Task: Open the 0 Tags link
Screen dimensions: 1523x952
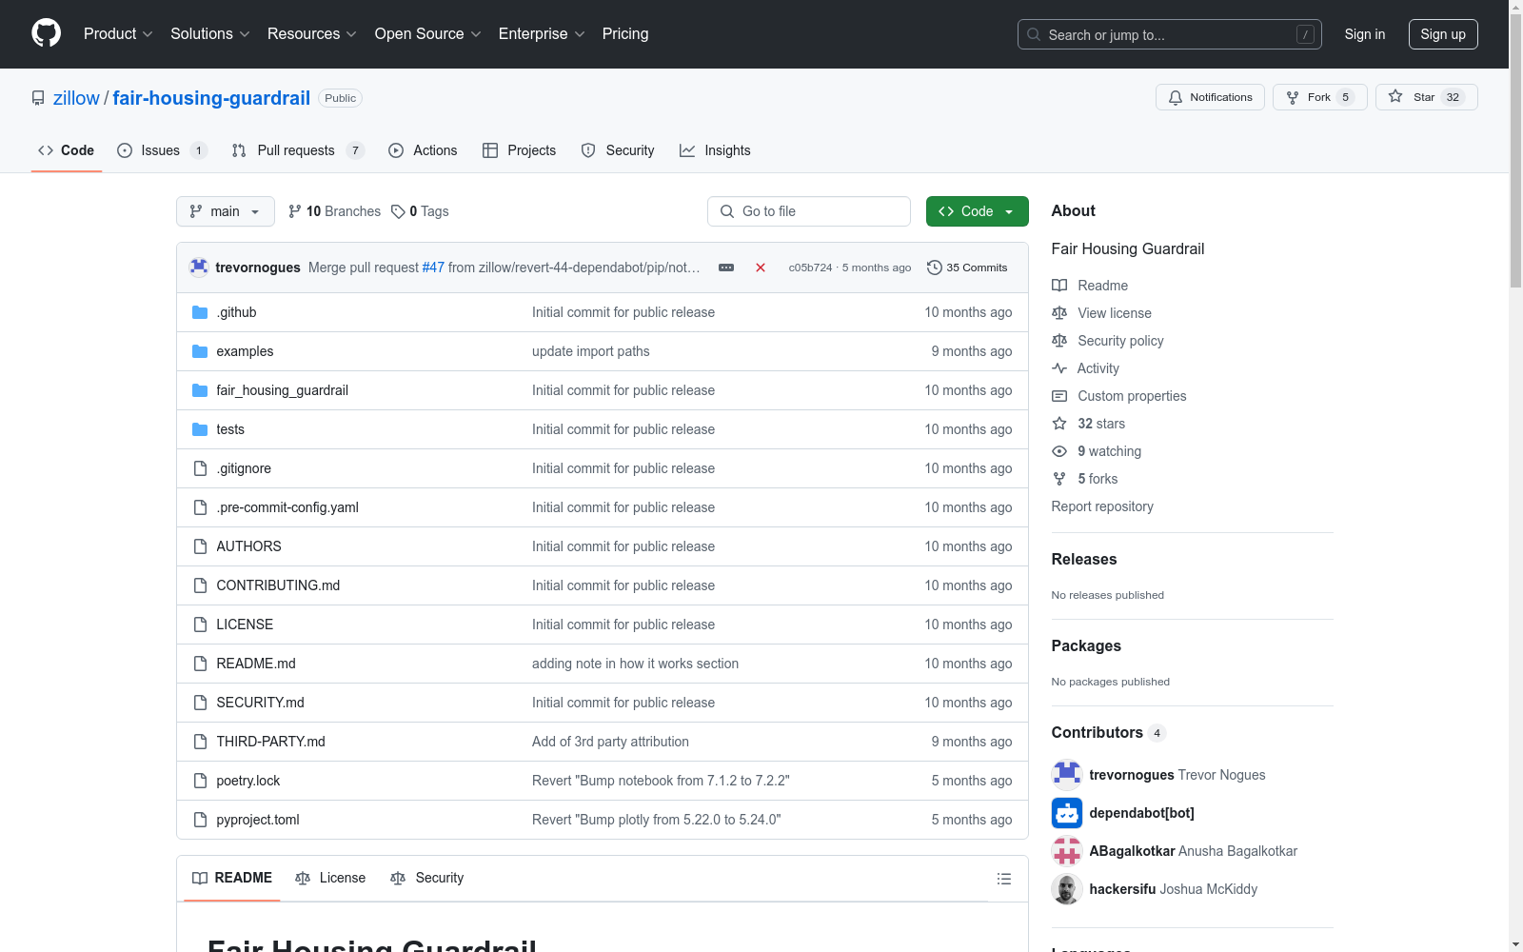Action: pos(420,211)
